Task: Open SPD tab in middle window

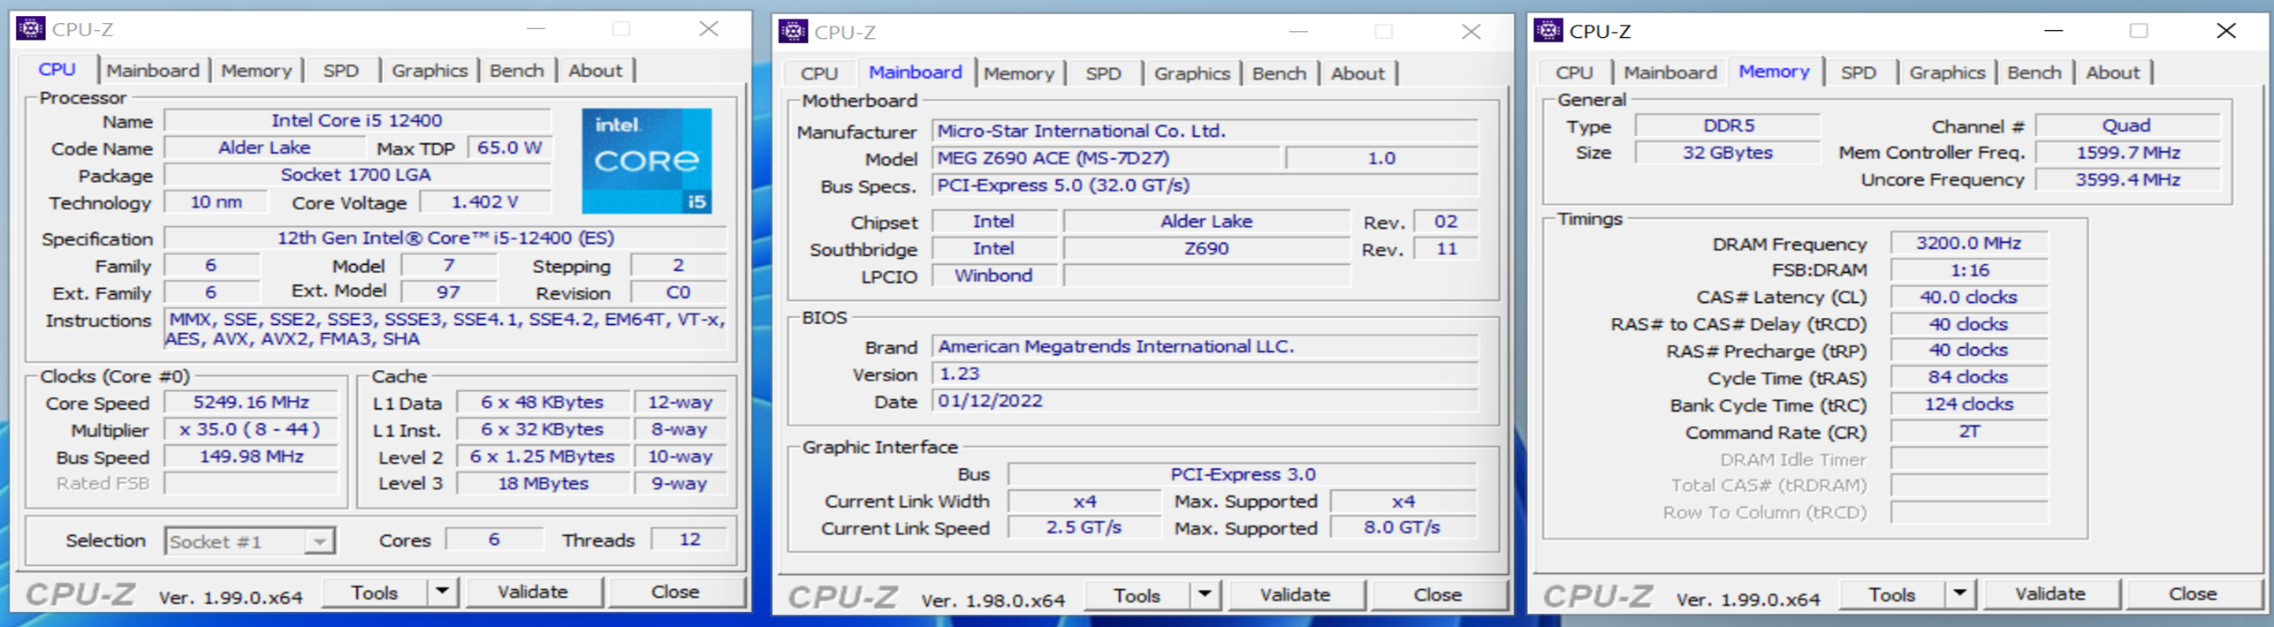Action: [x=1104, y=73]
